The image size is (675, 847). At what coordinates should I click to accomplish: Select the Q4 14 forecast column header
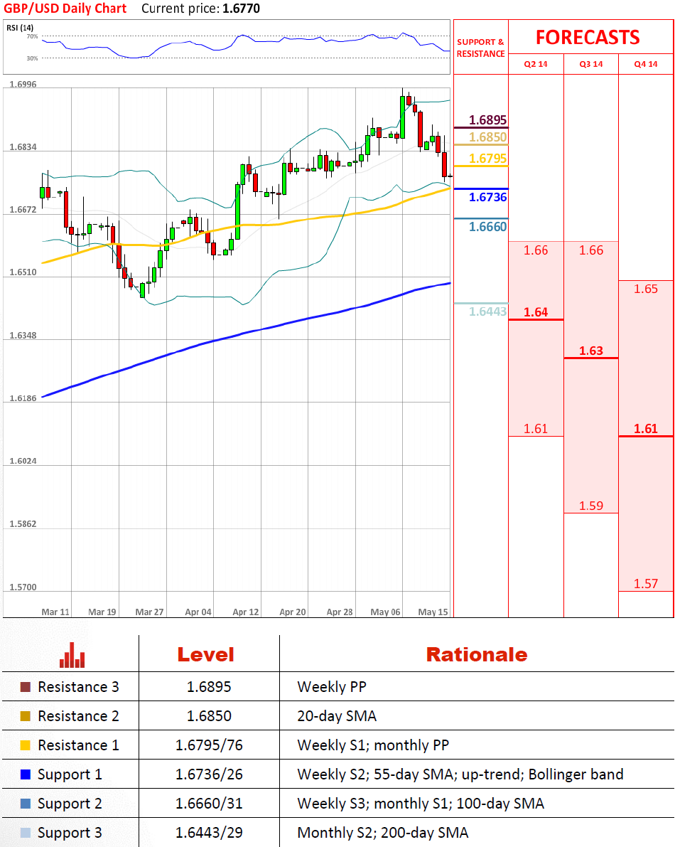(x=646, y=64)
